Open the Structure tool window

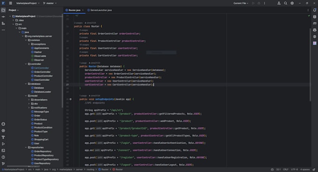(3, 23)
